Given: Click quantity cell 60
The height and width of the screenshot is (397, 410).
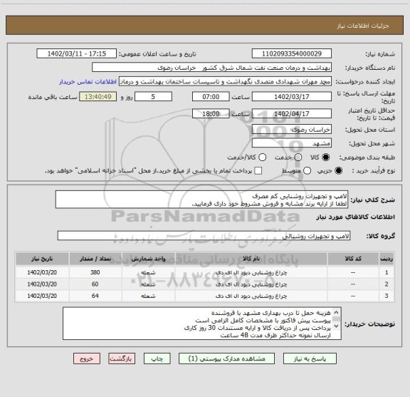Looking at the screenshot, I should coord(95,284).
